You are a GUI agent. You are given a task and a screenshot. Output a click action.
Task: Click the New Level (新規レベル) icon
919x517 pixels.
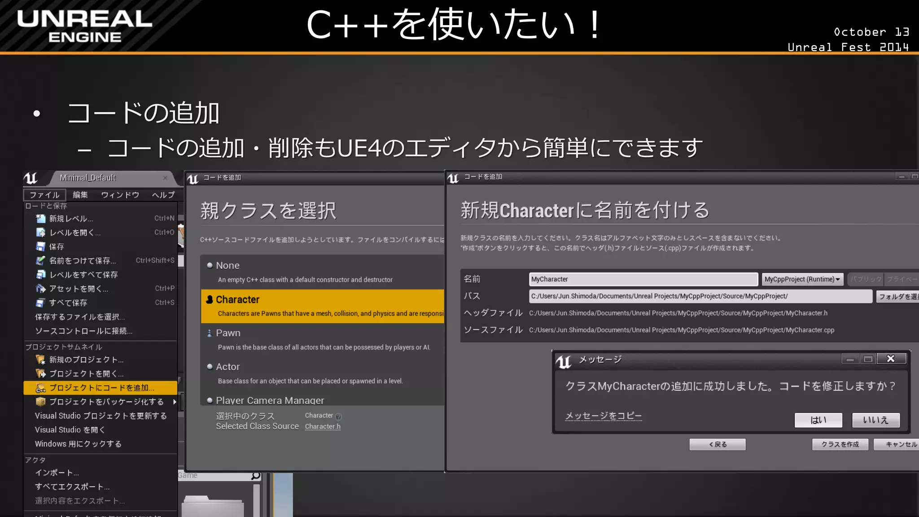pos(41,219)
